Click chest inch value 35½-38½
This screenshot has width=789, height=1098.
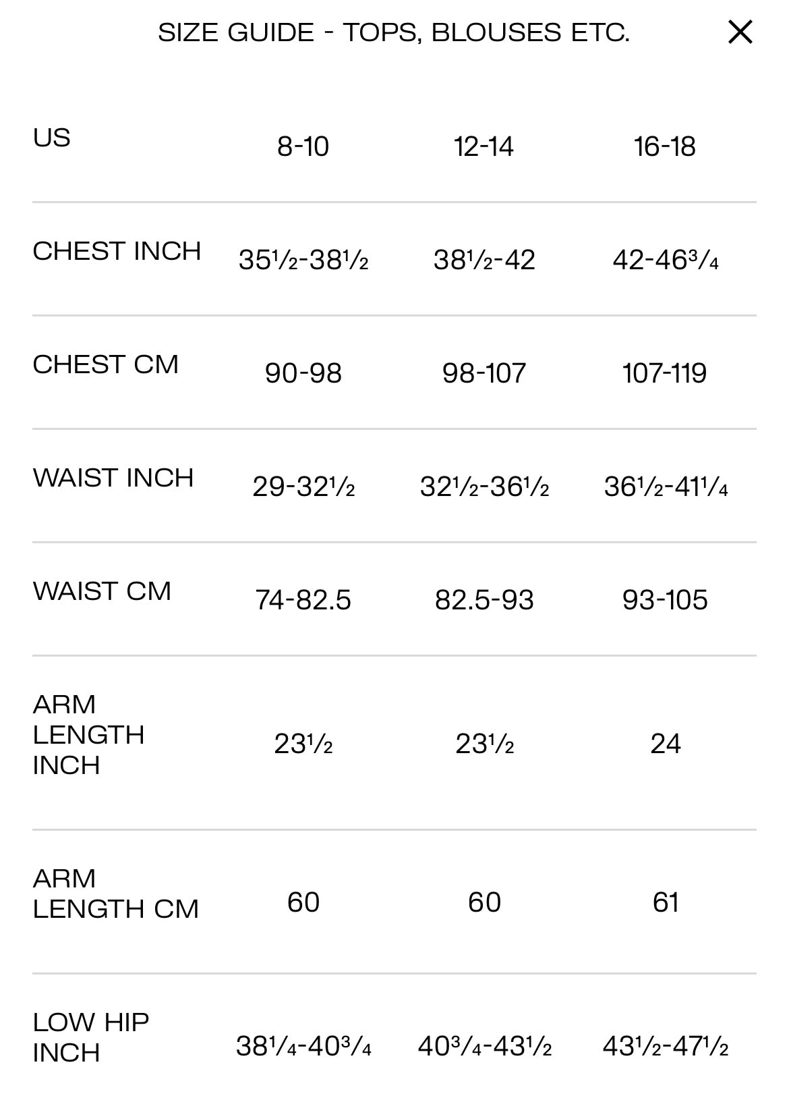303,260
